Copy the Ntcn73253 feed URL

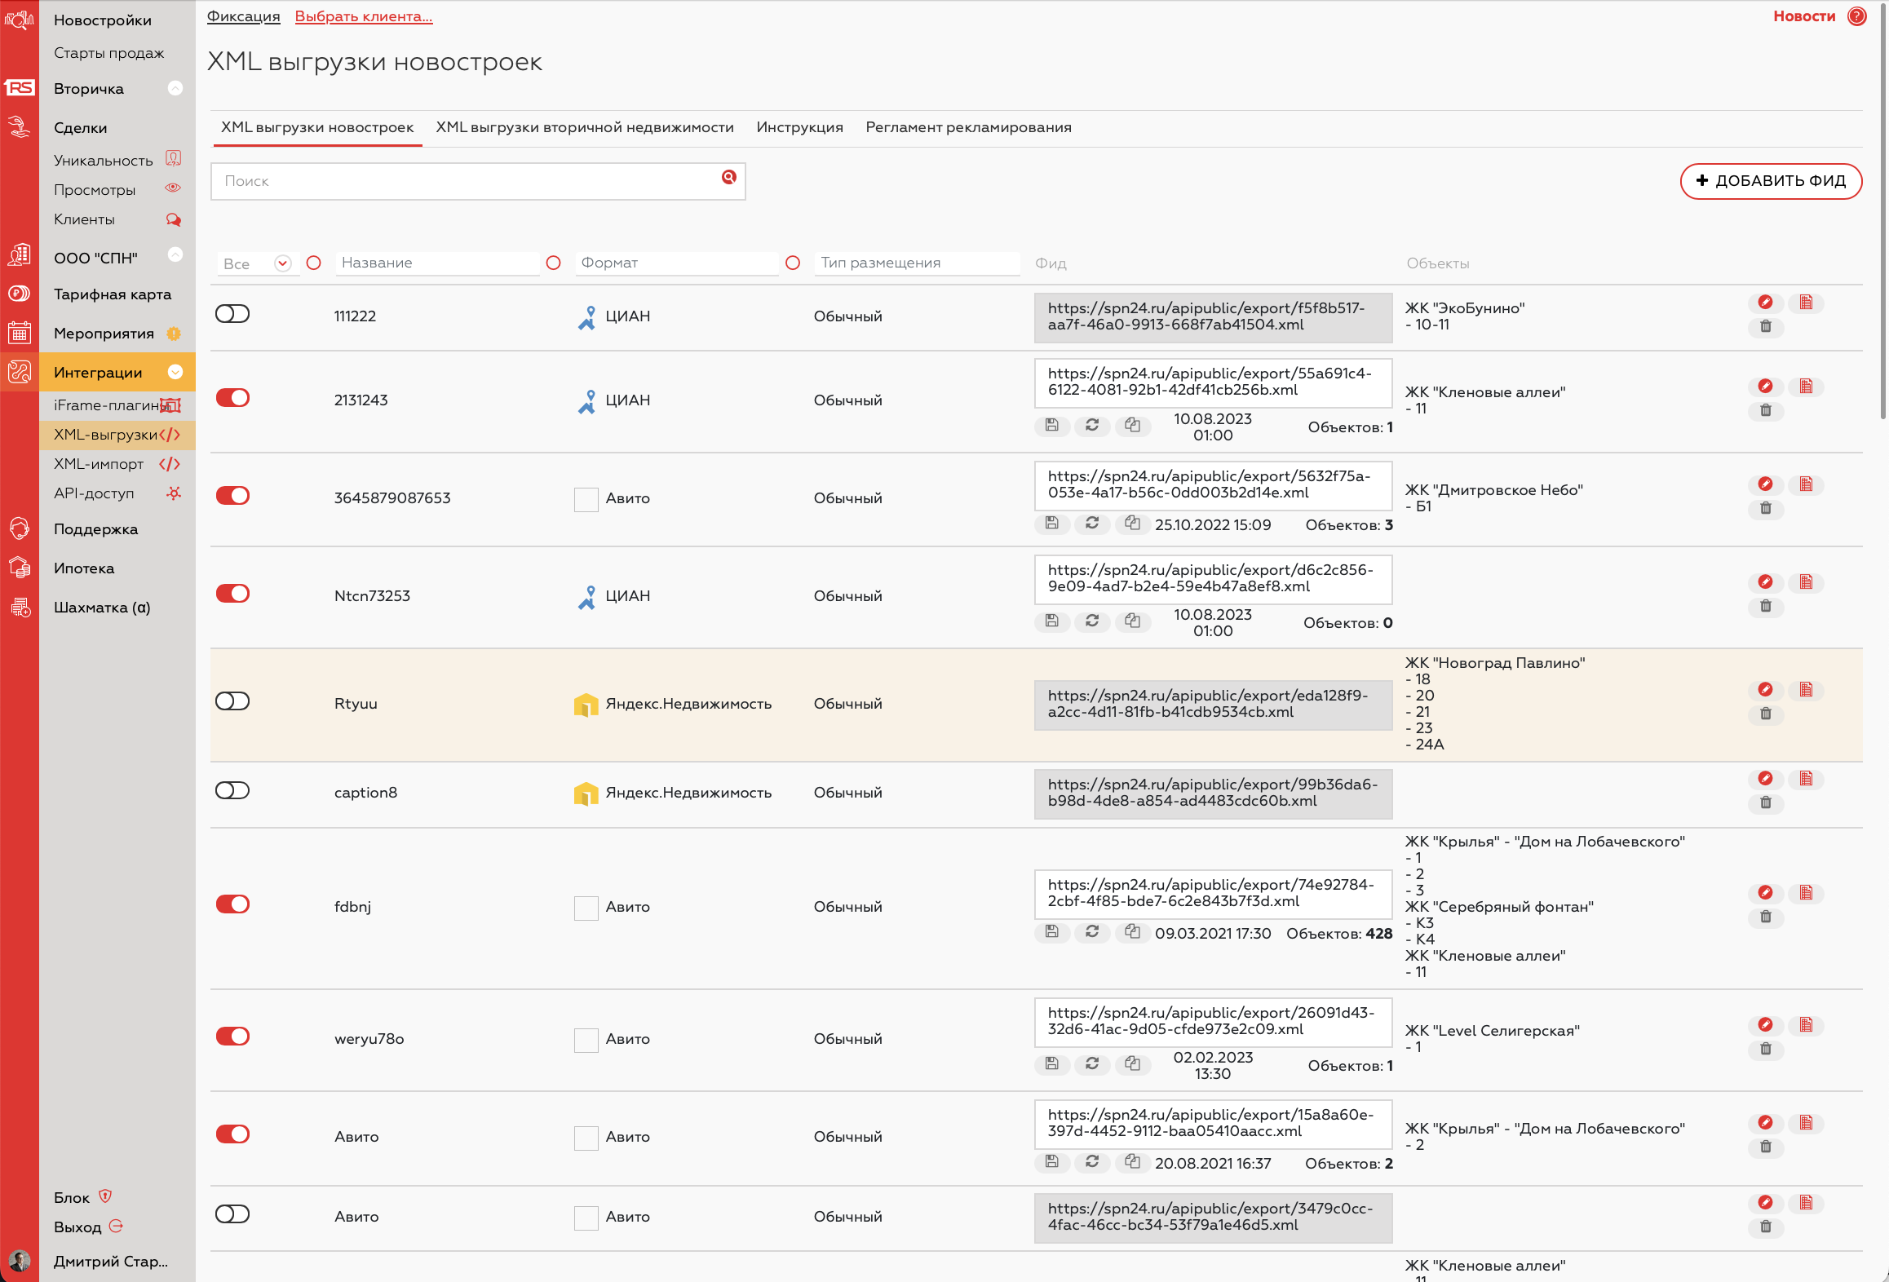click(x=1132, y=621)
